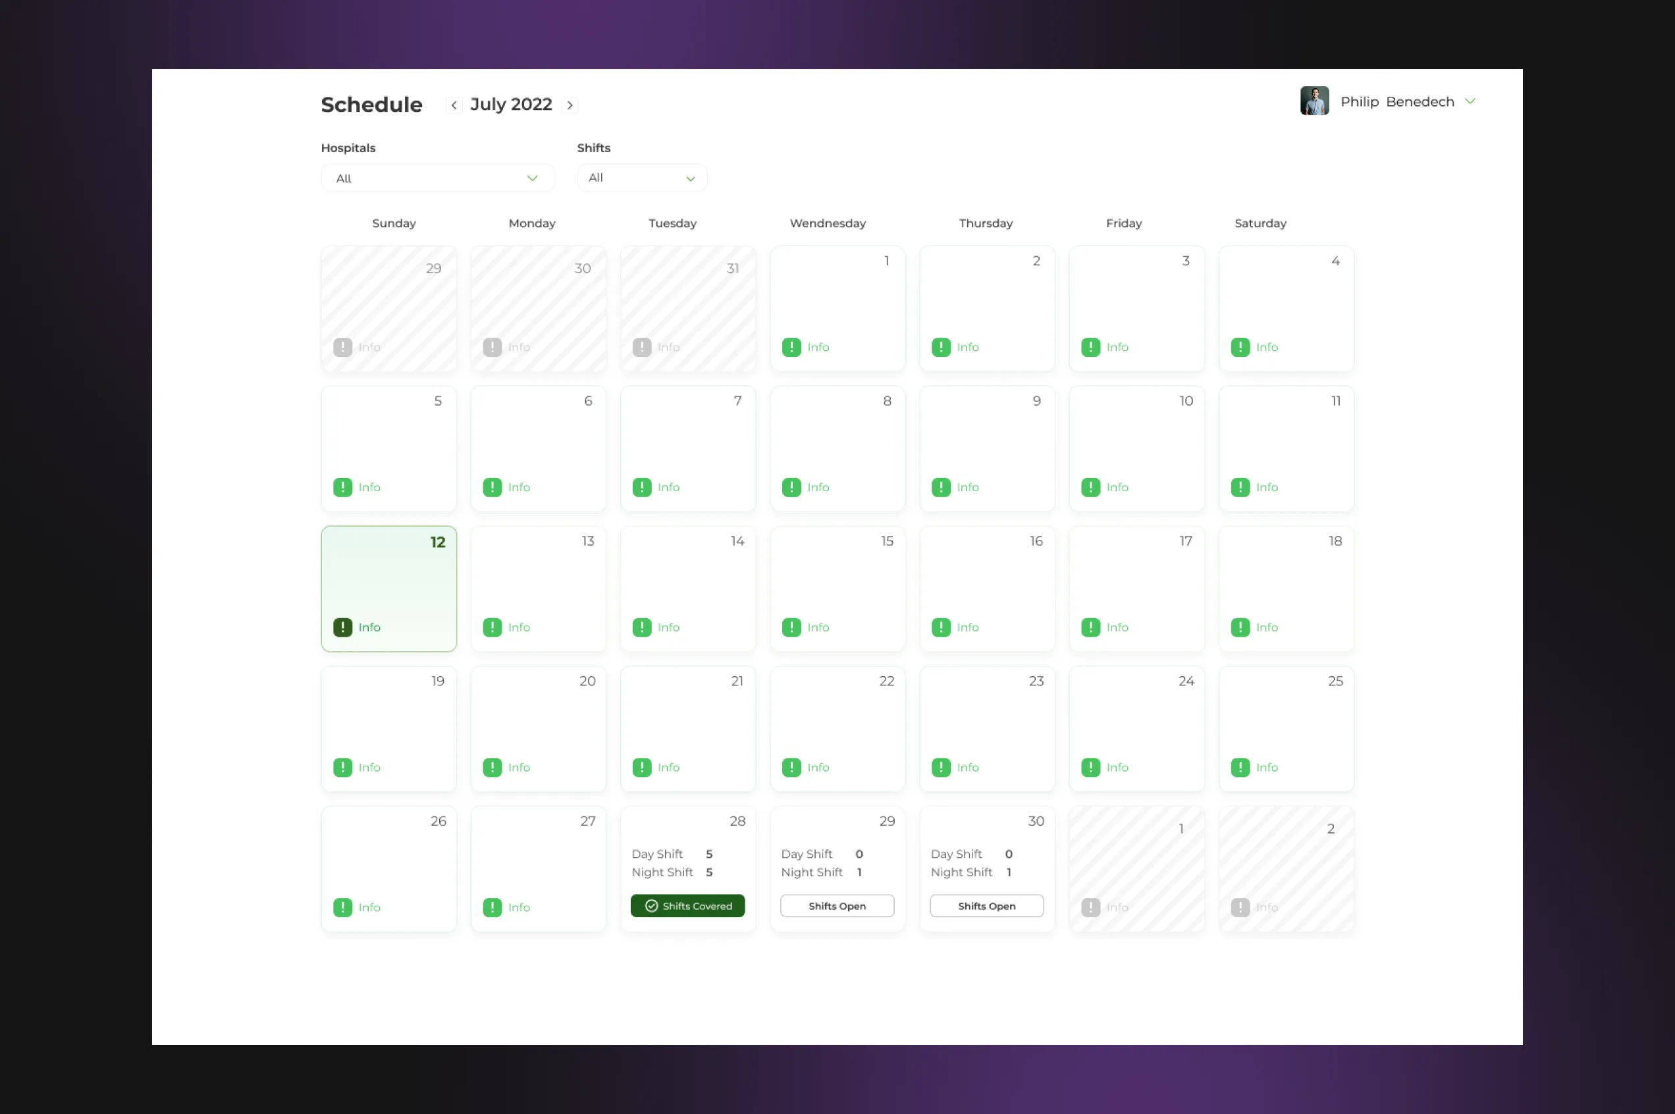Open Info link on July 15
Viewport: 1675px width, 1114px height.
tap(818, 627)
